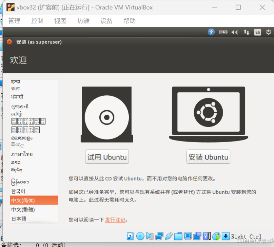This screenshot has height=247, width=274.
Task: Select Hindi हिन्दी entry atop the language list
Action: (x=34, y=82)
